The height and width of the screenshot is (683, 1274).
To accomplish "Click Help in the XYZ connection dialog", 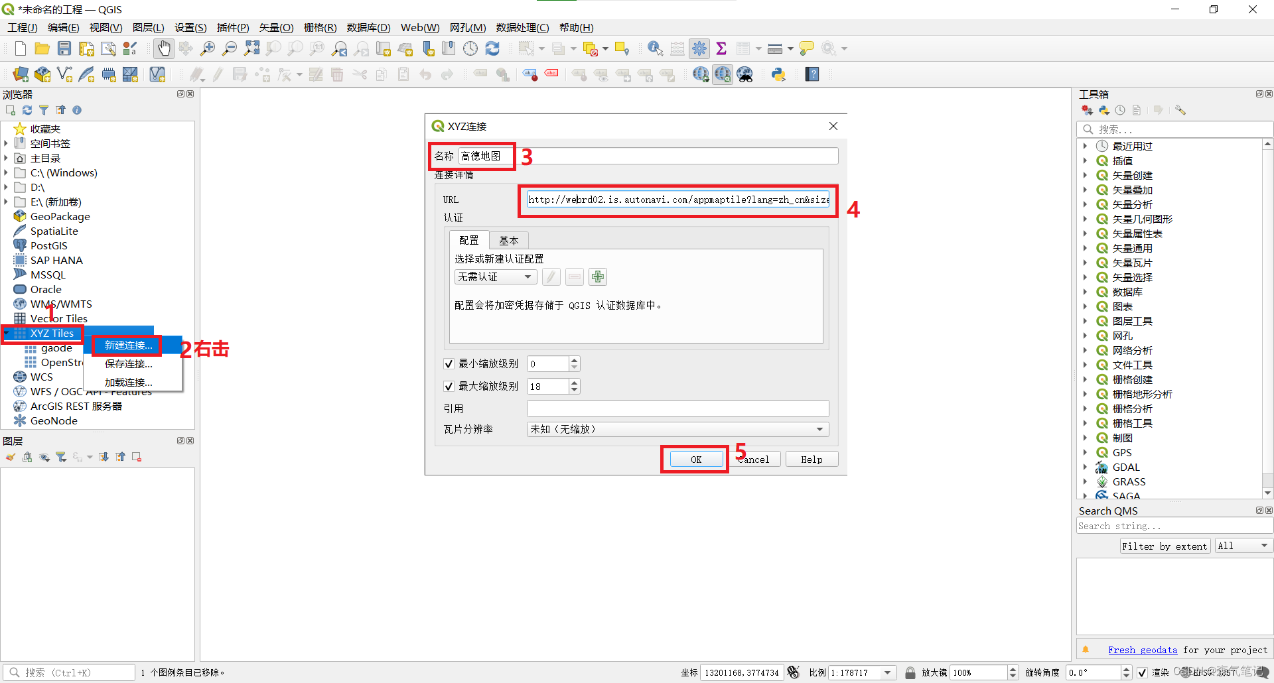I will tap(812, 460).
